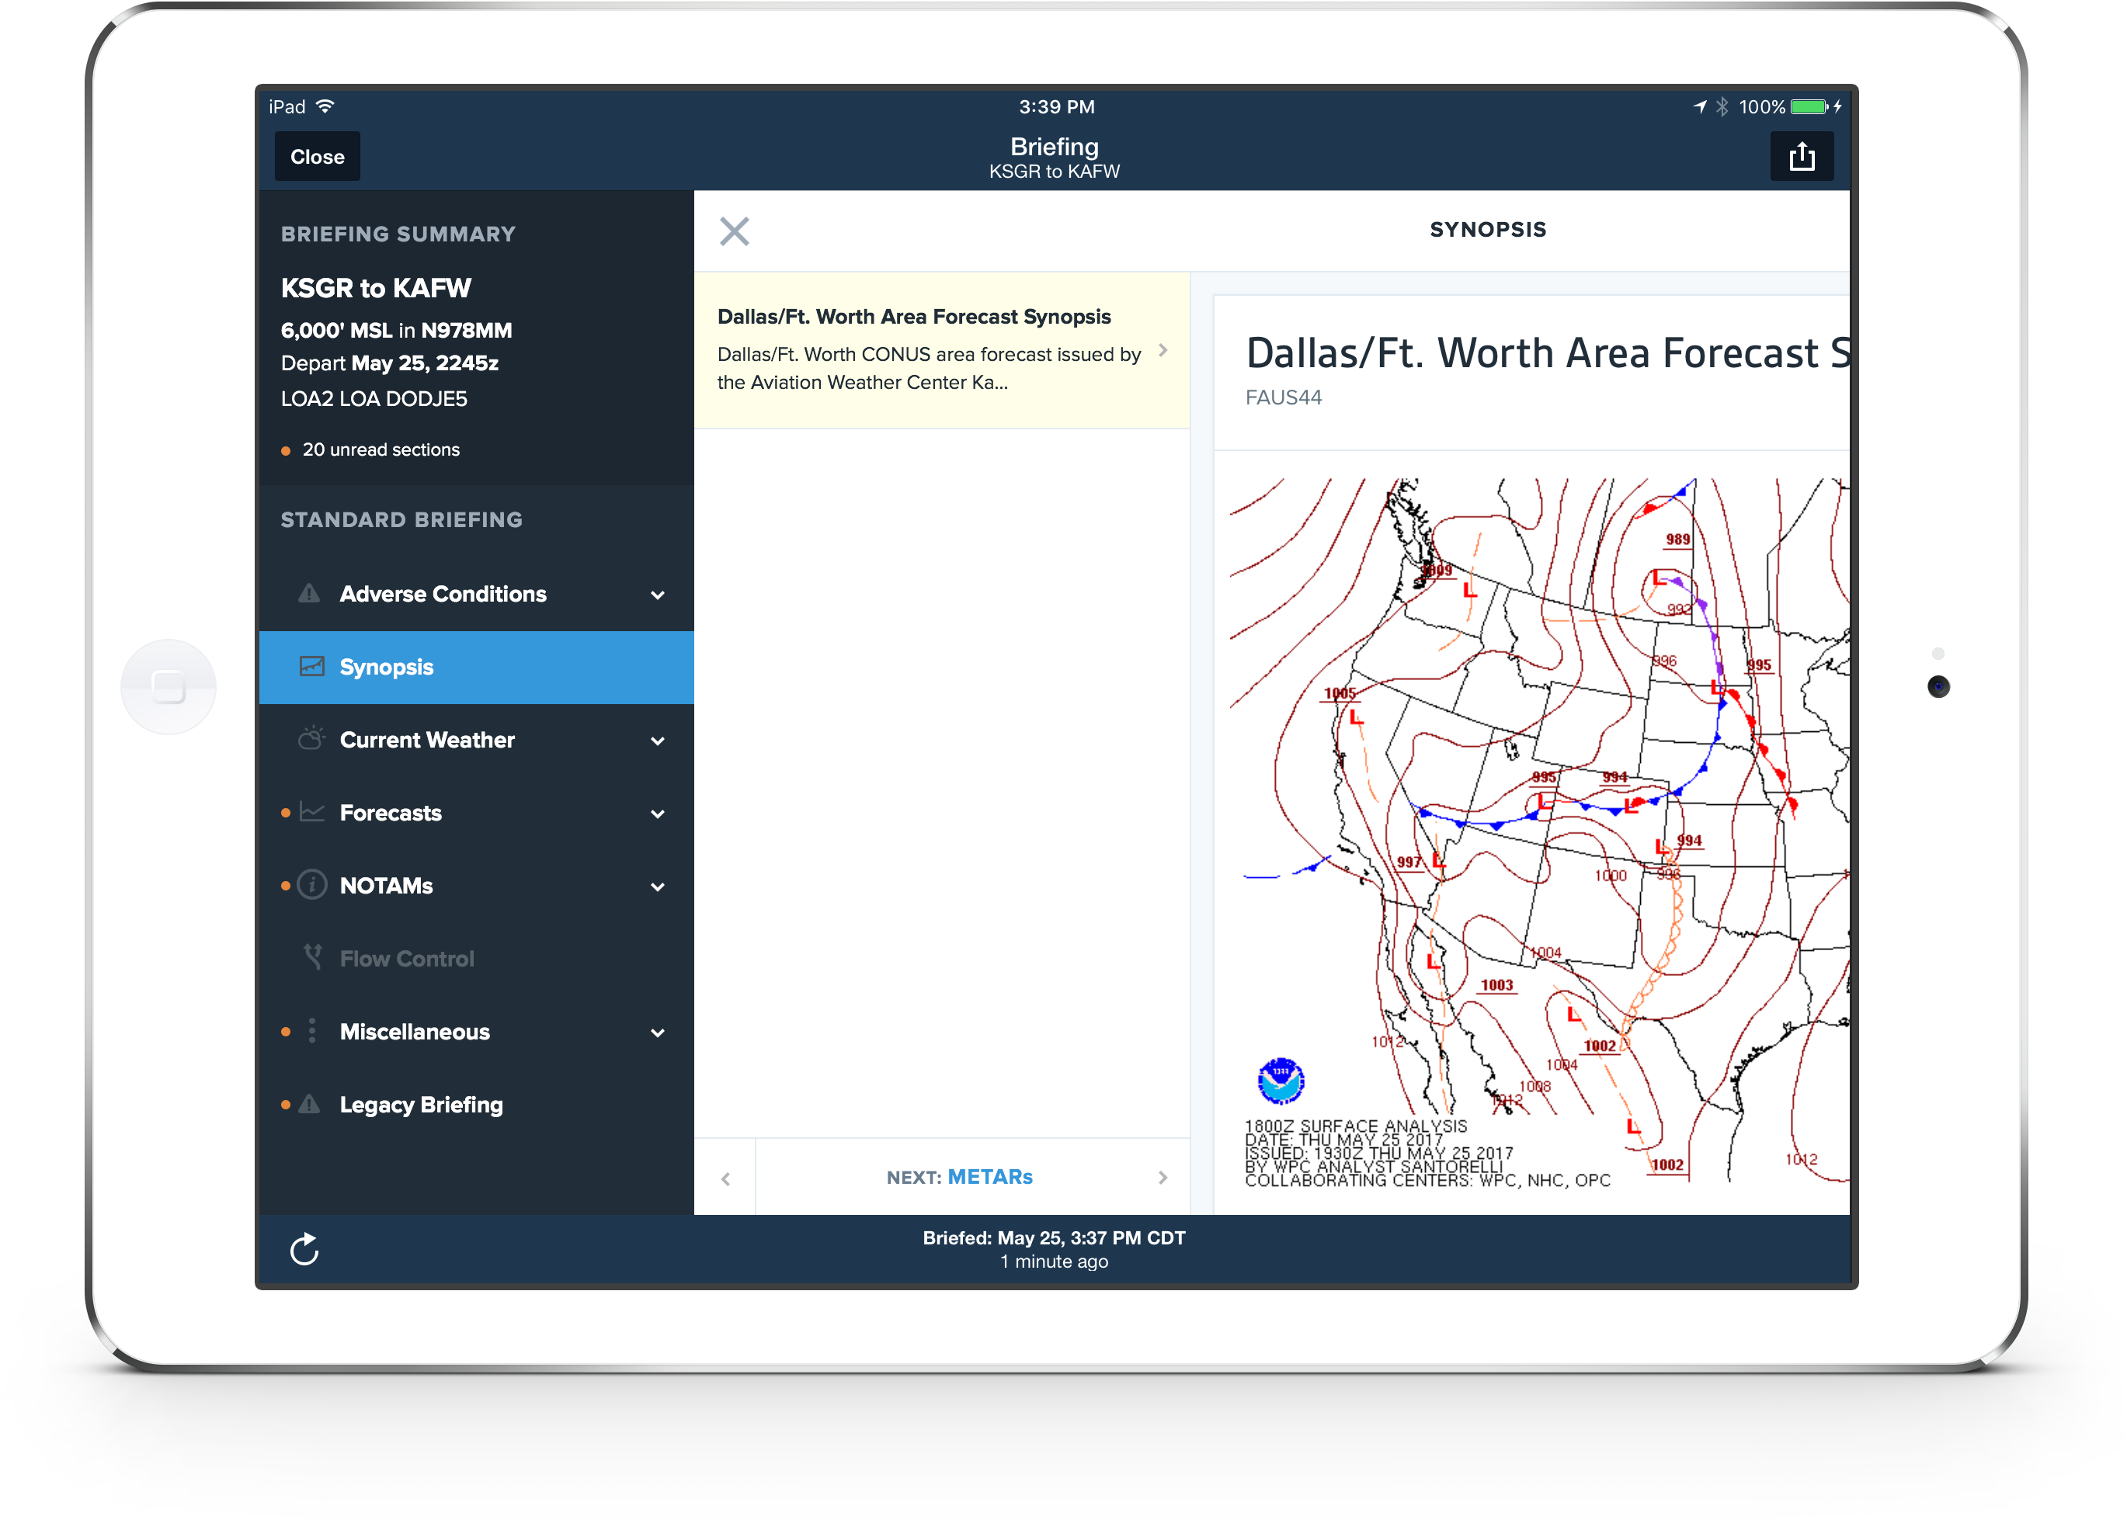Viewport: 2127px width, 1520px height.
Task: Close the Synopsis panel with the X icon
Action: click(735, 231)
